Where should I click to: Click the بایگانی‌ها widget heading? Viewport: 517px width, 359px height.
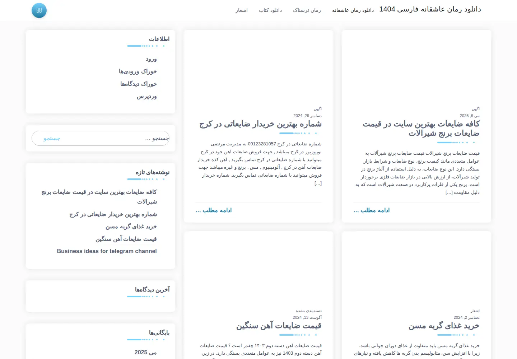click(159, 332)
